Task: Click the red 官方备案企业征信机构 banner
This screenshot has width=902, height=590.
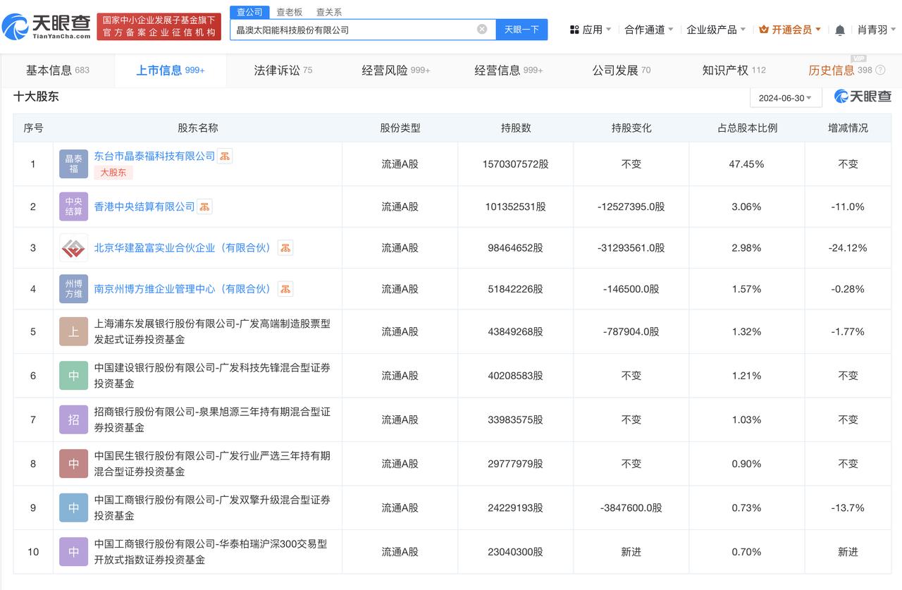Action: [x=159, y=27]
